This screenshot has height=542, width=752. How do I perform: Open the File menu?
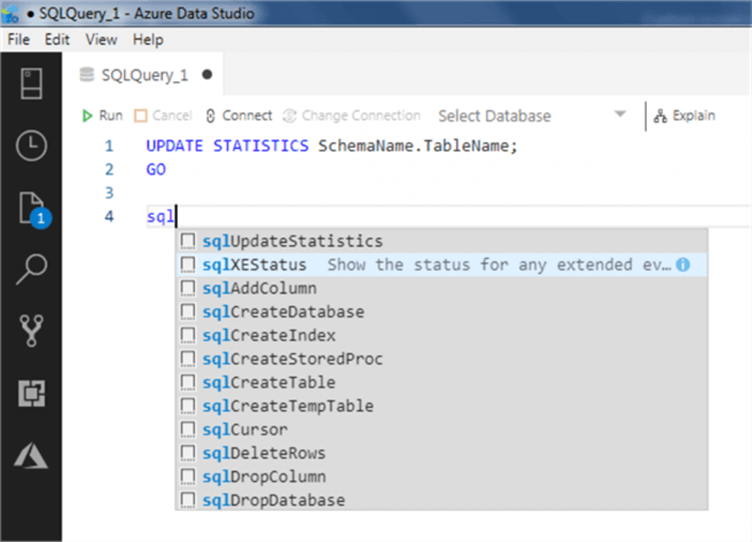pyautogui.click(x=19, y=39)
